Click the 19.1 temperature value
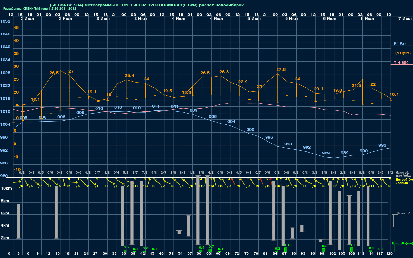The image size is (413, 258). tap(92, 92)
